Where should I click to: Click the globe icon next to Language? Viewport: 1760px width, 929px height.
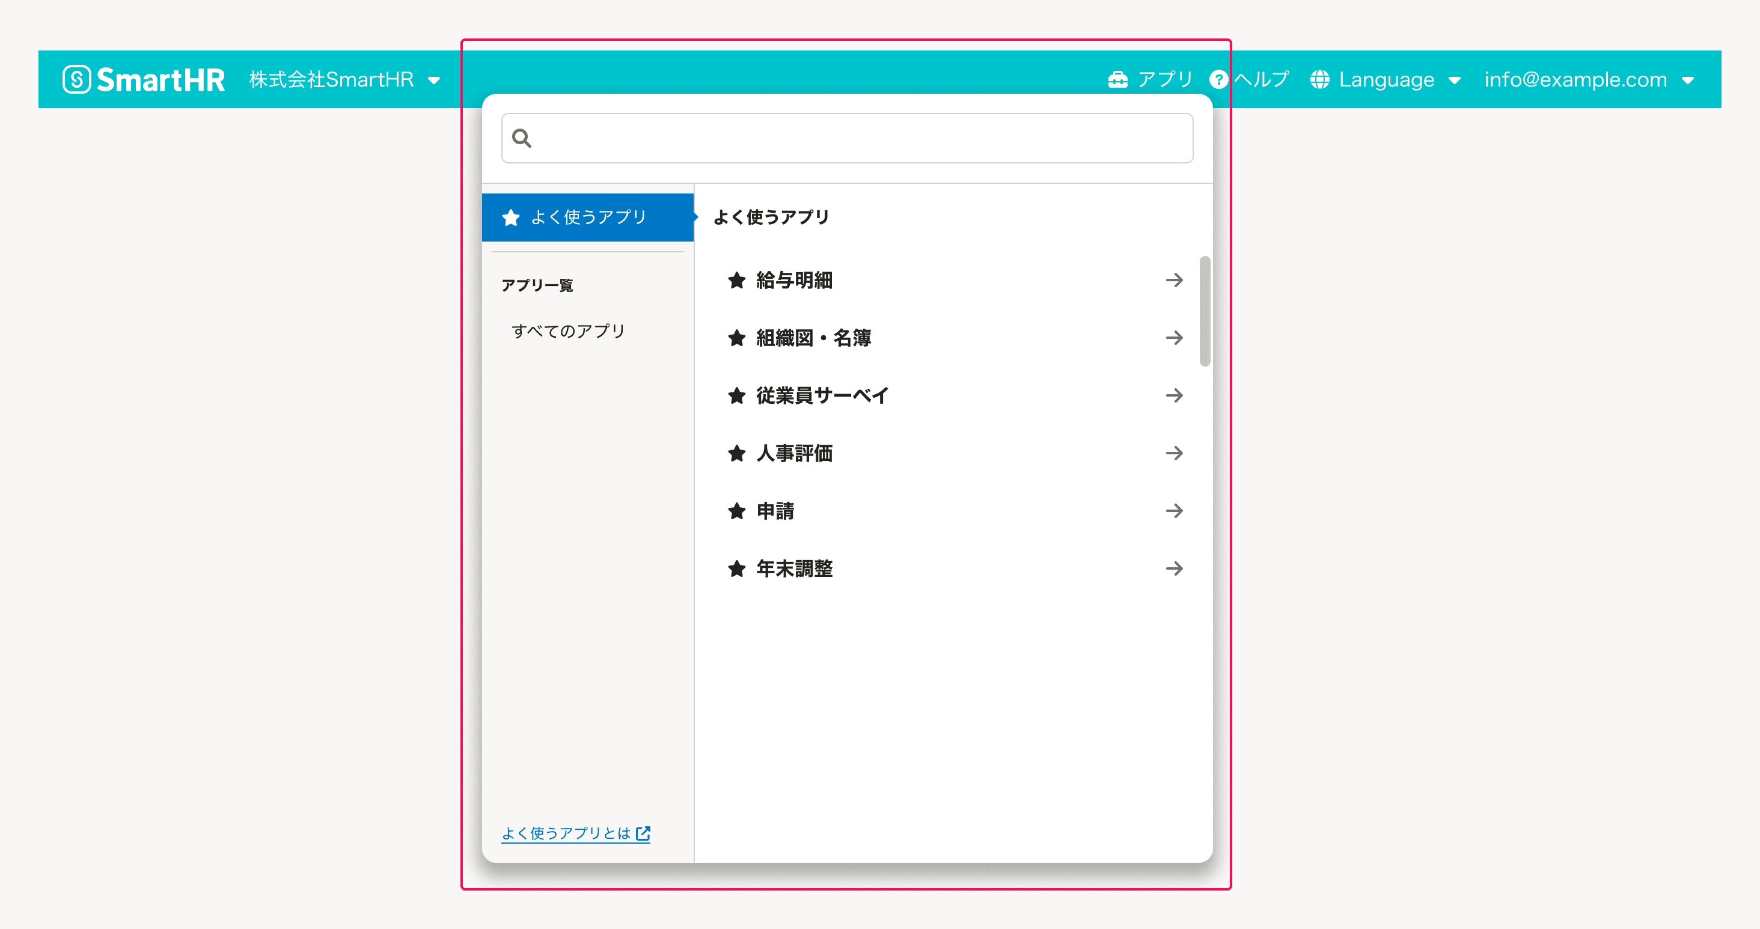[x=1319, y=80]
